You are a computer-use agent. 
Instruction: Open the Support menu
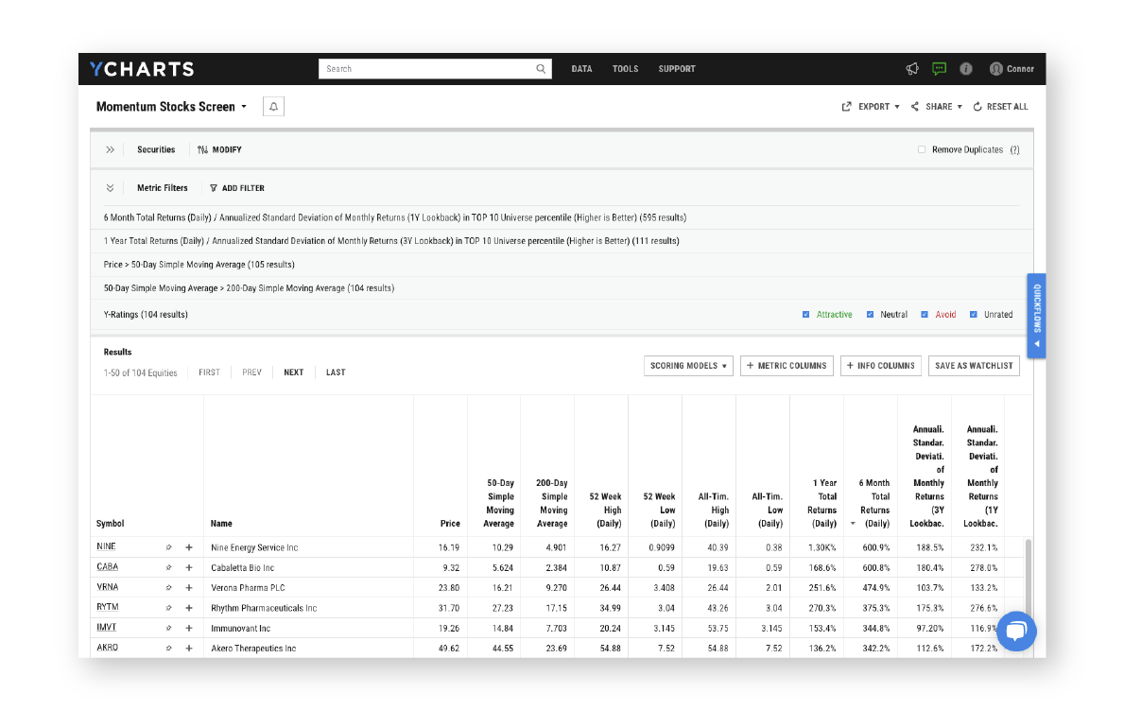pyautogui.click(x=677, y=69)
